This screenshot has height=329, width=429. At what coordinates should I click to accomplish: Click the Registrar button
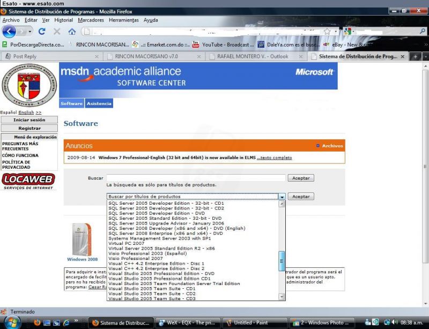[x=29, y=128]
